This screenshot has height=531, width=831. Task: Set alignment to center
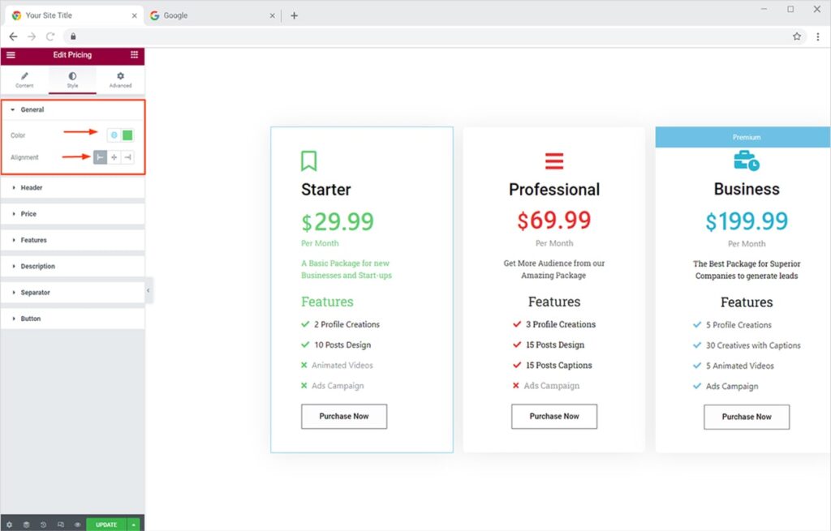point(114,157)
